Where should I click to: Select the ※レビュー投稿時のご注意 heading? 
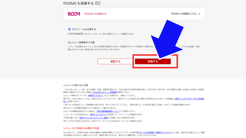pyautogui.click(x=81, y=42)
